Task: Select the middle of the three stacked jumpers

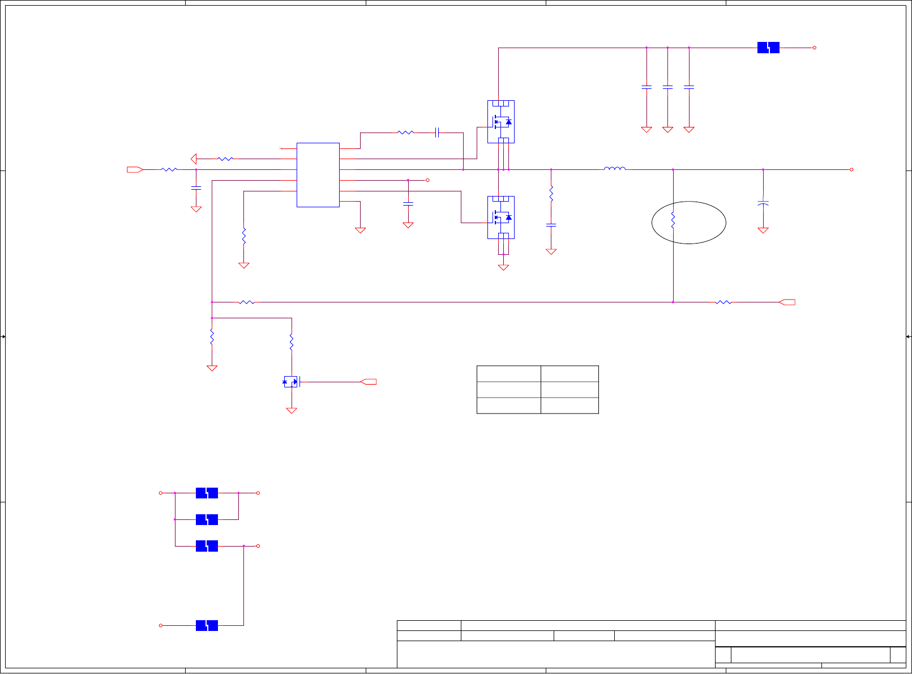Action: tap(207, 519)
